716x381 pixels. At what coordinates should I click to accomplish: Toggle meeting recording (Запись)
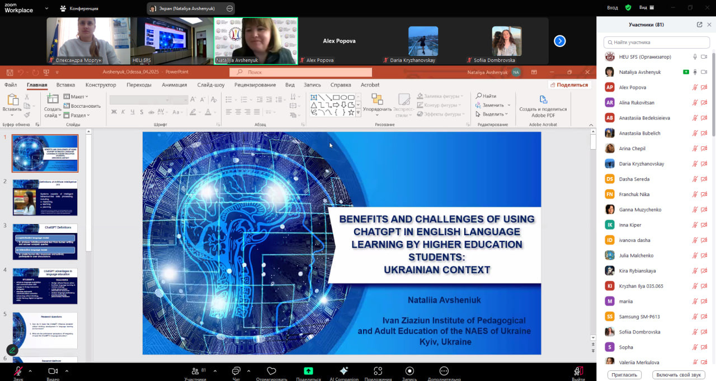(x=409, y=371)
